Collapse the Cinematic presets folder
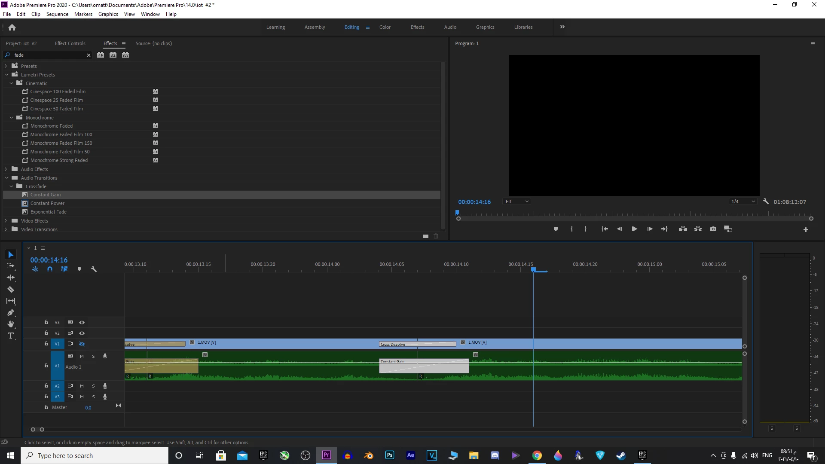The image size is (825, 464). pyautogui.click(x=11, y=83)
